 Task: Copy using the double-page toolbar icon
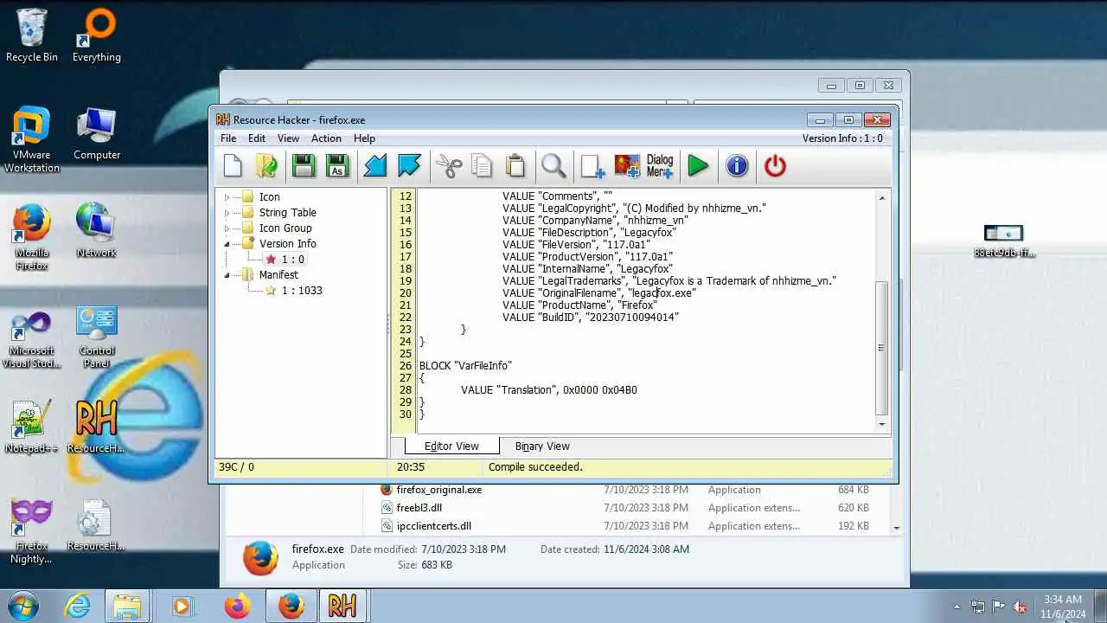pos(482,165)
